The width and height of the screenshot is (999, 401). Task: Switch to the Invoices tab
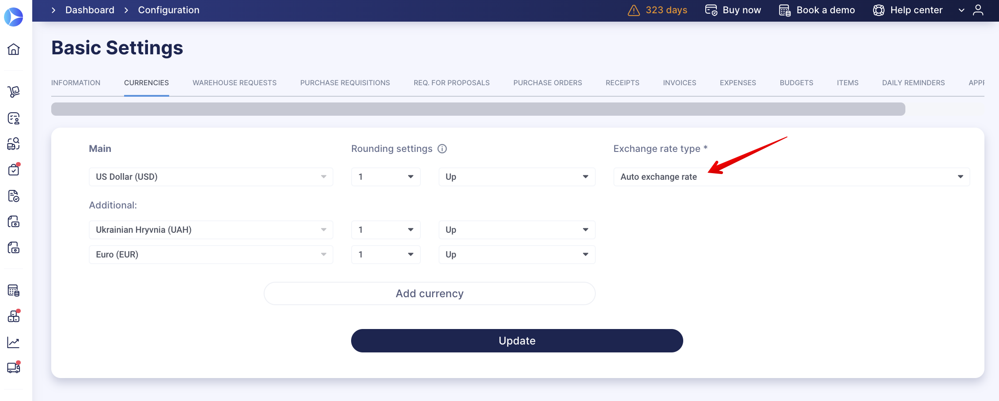680,83
